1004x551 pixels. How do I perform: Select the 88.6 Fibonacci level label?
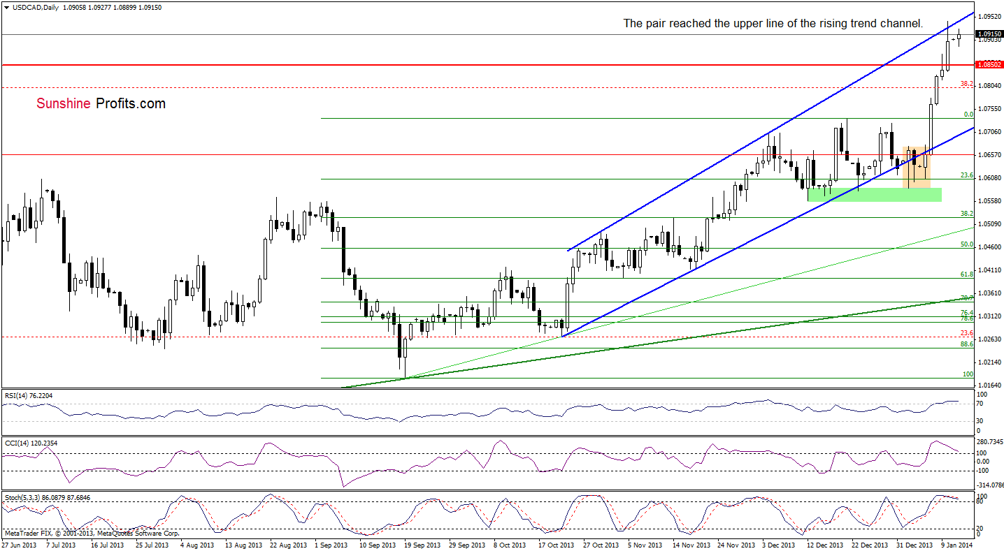click(x=967, y=344)
